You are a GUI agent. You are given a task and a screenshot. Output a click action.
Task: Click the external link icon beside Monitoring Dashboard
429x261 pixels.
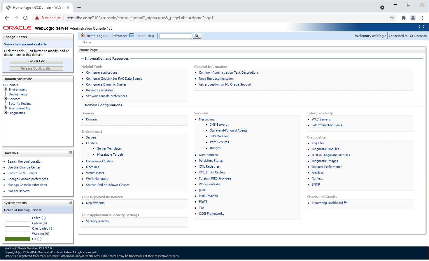[346, 202]
